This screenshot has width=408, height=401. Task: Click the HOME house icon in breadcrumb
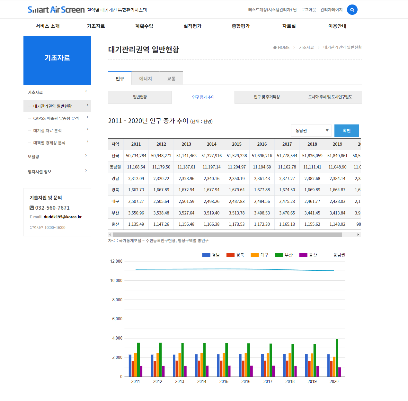point(275,47)
